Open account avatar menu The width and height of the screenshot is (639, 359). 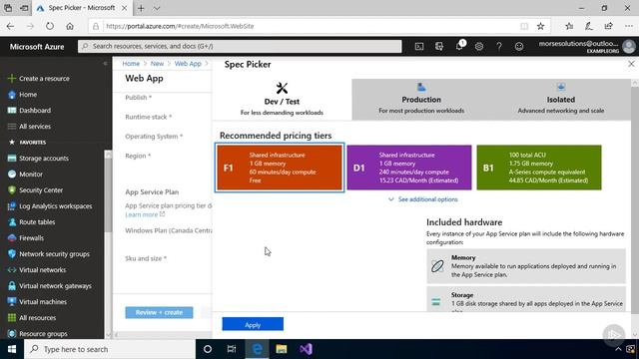pyautogui.click(x=628, y=47)
